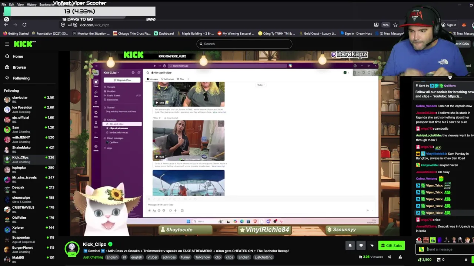The width and height of the screenshot is (474, 266).
Task: Open CRISTRAVELS channel in sidebar
Action: coord(29,209)
